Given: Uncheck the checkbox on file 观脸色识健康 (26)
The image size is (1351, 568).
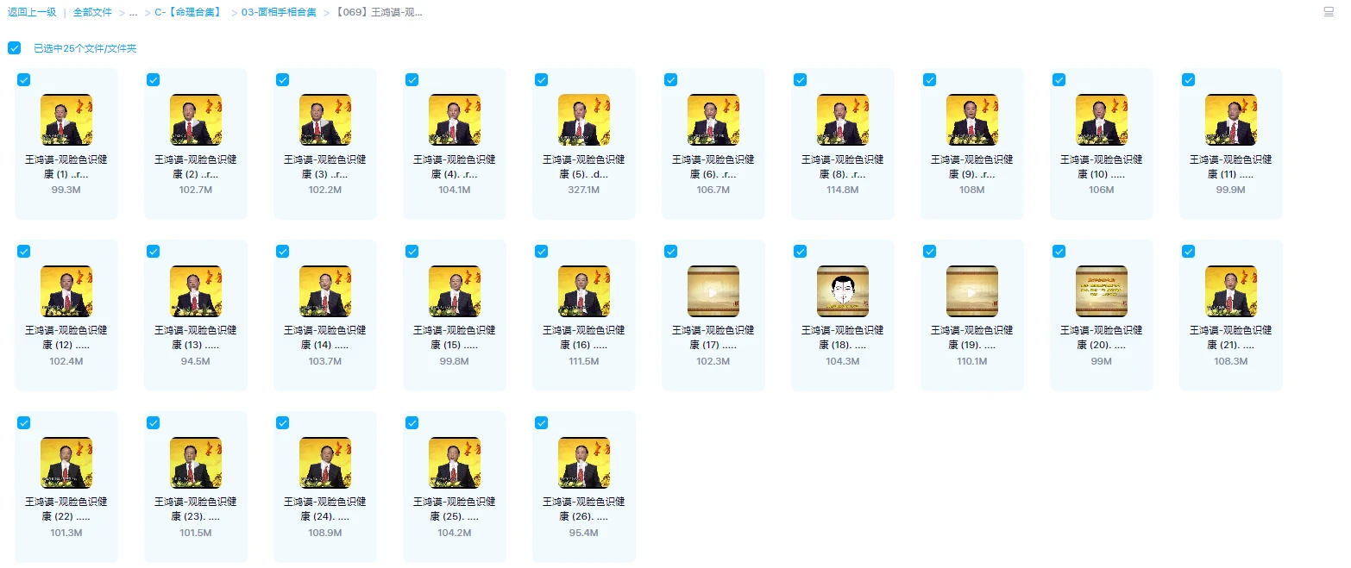Looking at the screenshot, I should click(x=541, y=422).
